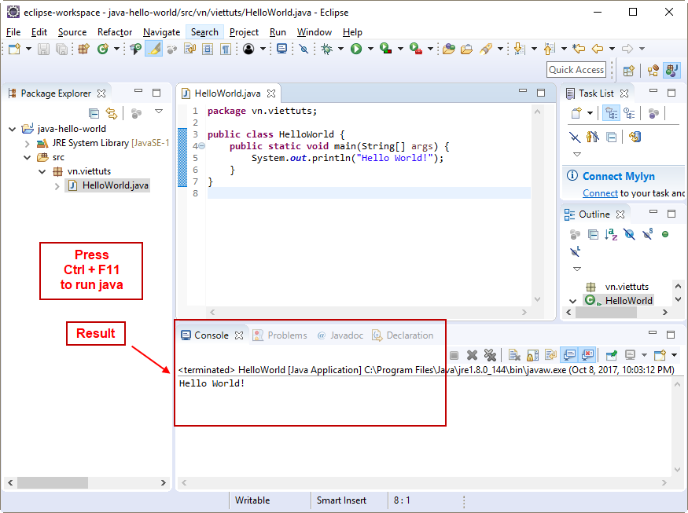Collapse All in Package Explorer toolbar

[x=94, y=114]
